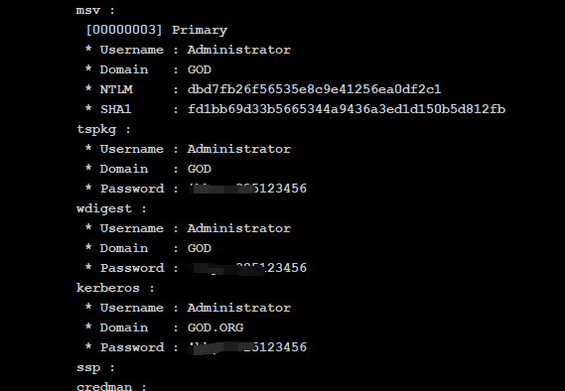Select the NTLM hash value
Image resolution: width=565 pixels, height=391 pixels.
tap(314, 89)
